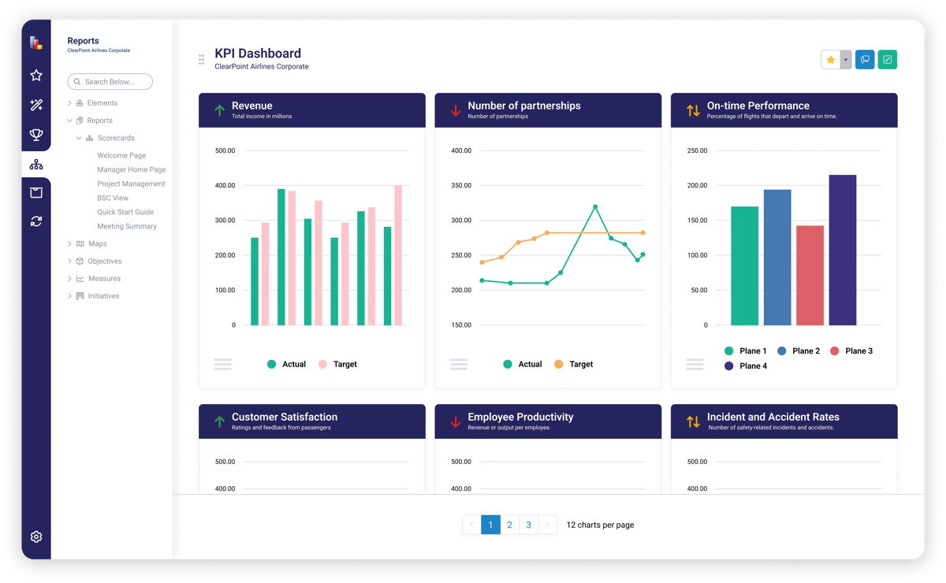Open On-time Performance chart hamburger menu
The height and width of the screenshot is (583, 946).
click(695, 364)
